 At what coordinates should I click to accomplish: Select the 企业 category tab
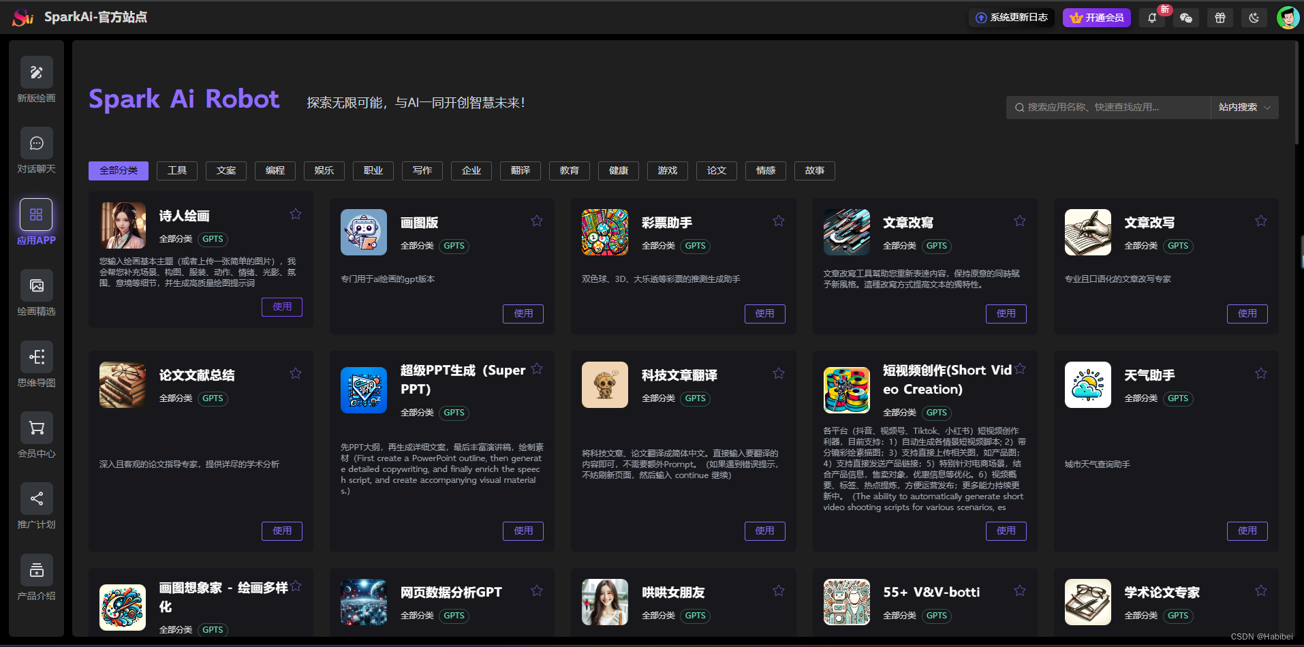point(471,171)
